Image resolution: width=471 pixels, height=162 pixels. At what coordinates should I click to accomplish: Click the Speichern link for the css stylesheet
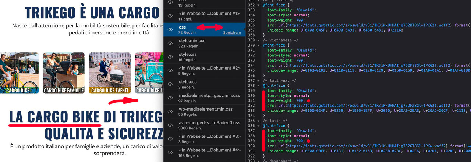point(232,33)
